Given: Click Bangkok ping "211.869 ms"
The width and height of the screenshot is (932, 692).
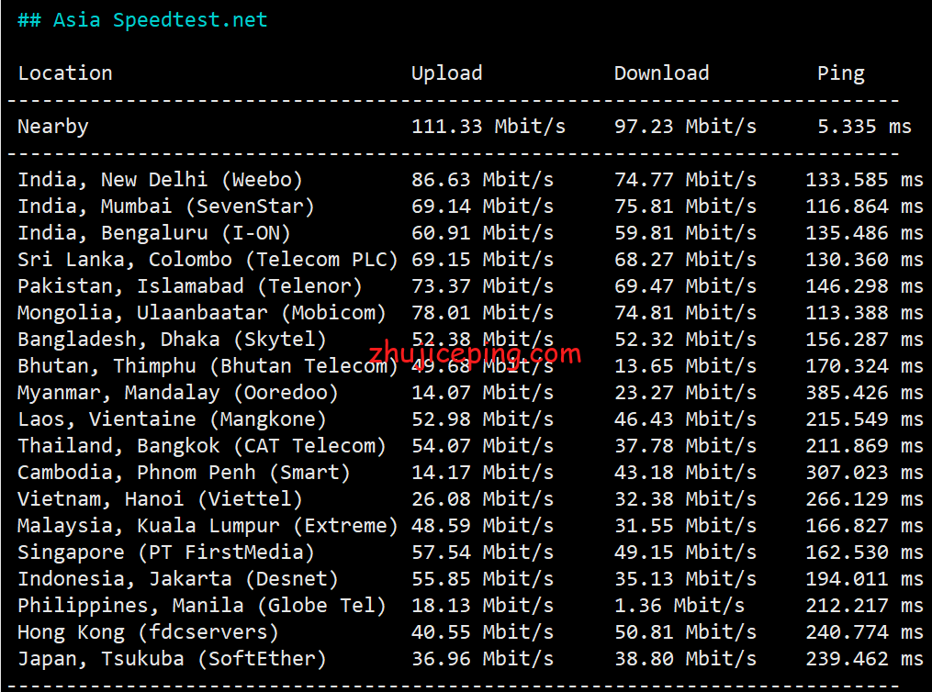Looking at the screenshot, I should point(864,446).
